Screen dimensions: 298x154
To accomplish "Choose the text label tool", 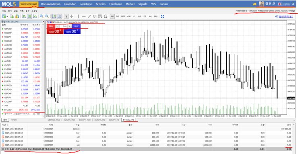I will [x=95, y=16].
